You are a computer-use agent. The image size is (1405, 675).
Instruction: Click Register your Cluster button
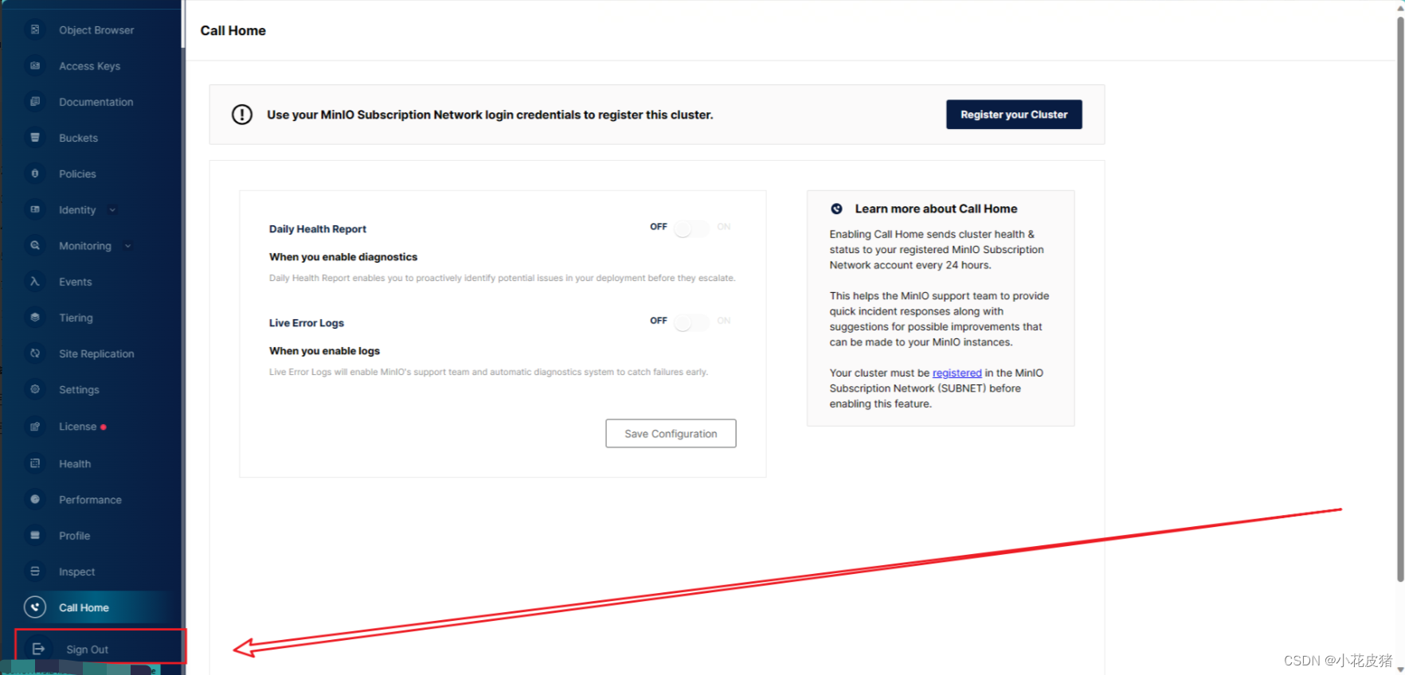[1014, 115]
